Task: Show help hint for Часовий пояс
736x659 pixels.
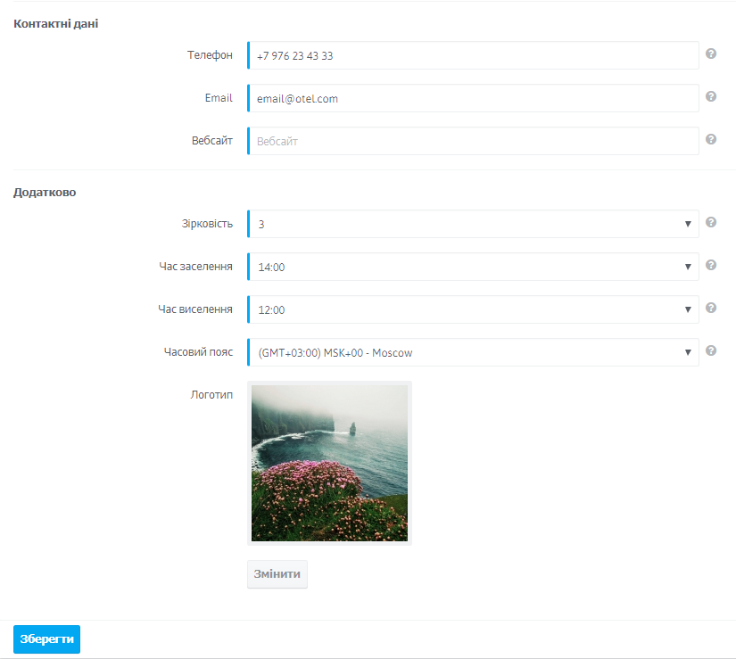Action: point(711,350)
